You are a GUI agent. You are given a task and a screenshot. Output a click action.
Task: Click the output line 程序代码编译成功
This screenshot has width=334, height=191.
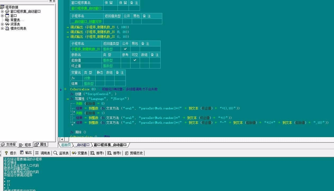point(17,169)
